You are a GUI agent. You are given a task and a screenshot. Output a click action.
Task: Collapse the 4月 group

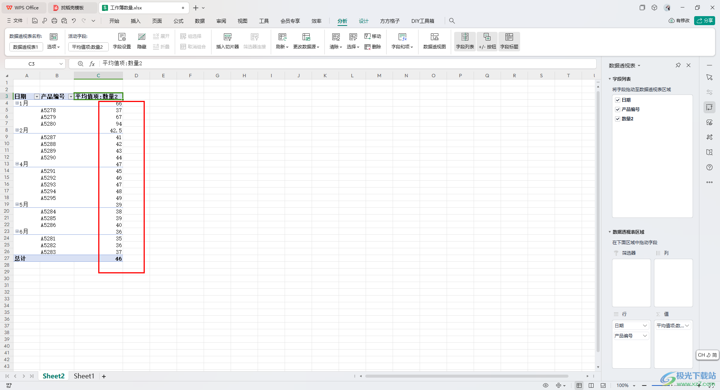tap(17, 164)
